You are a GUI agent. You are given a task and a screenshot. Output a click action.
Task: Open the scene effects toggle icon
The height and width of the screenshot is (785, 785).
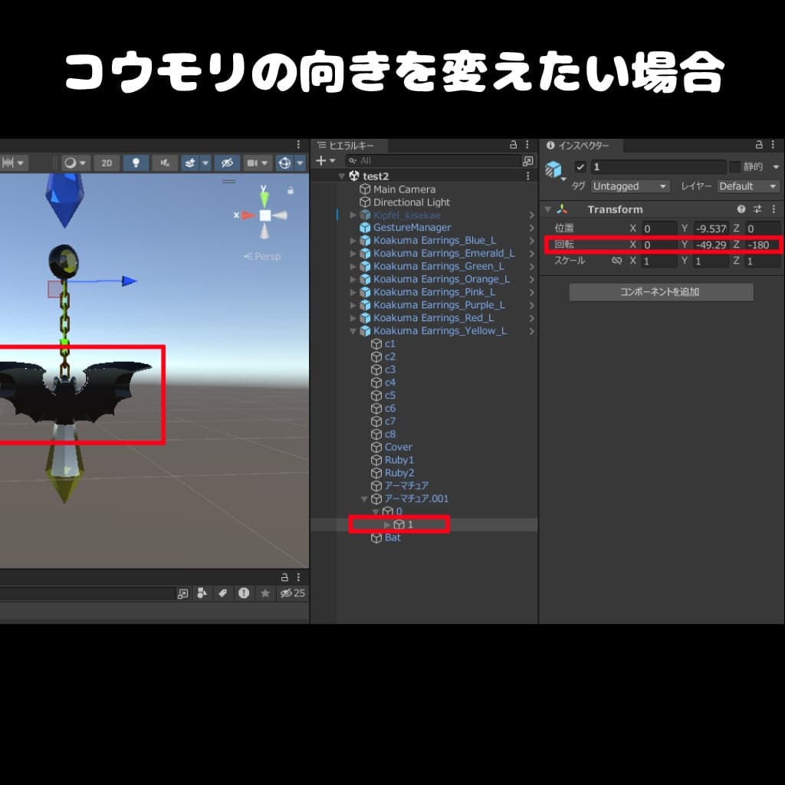click(189, 163)
